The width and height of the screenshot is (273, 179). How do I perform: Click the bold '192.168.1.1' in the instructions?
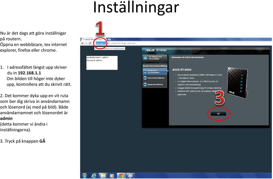click(29, 73)
